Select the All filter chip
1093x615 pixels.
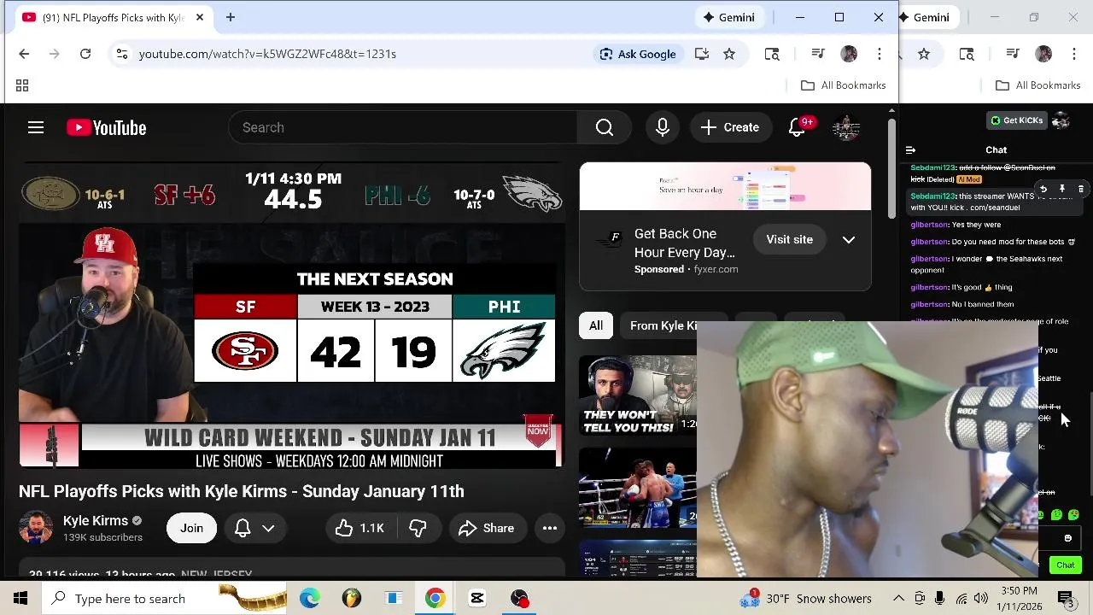[x=596, y=325]
